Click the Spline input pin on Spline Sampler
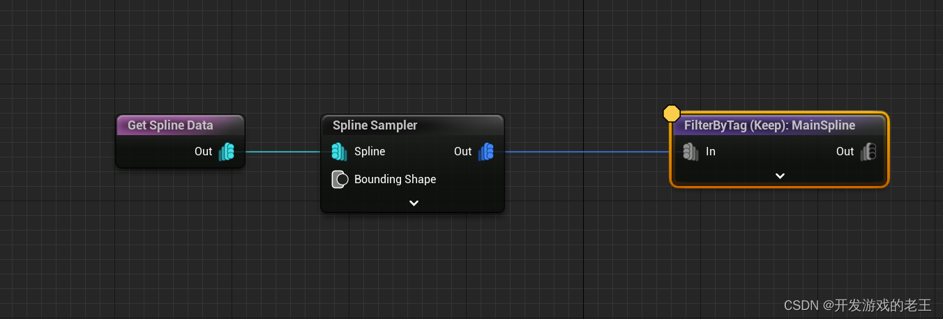This screenshot has height=319, width=943. (339, 151)
